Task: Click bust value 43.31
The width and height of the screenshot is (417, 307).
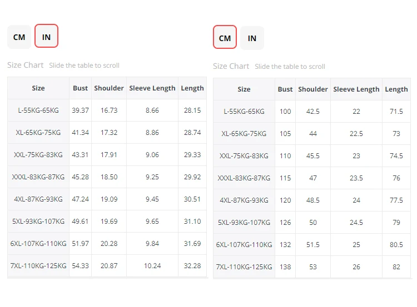Action: [x=80, y=154]
